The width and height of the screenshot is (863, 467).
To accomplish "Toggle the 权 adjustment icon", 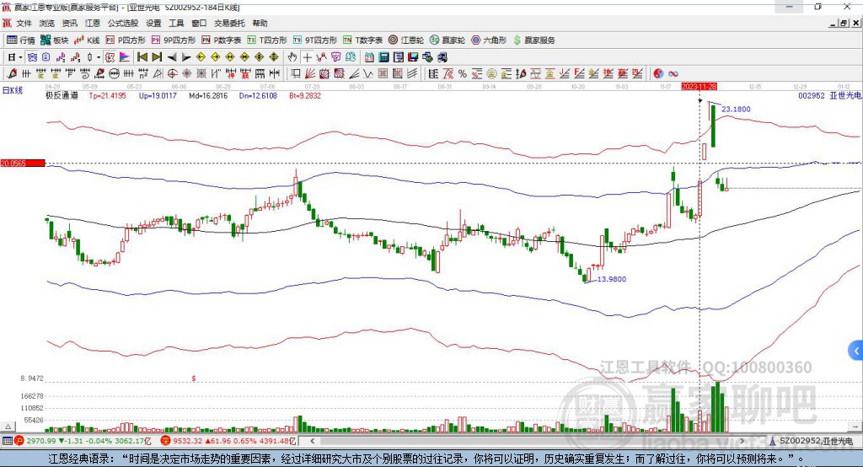I will 110,57.
